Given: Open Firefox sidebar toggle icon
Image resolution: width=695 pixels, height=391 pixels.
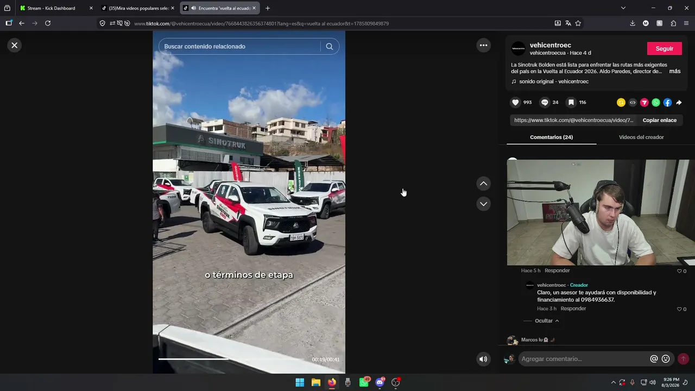Looking at the screenshot, I should point(9,23).
